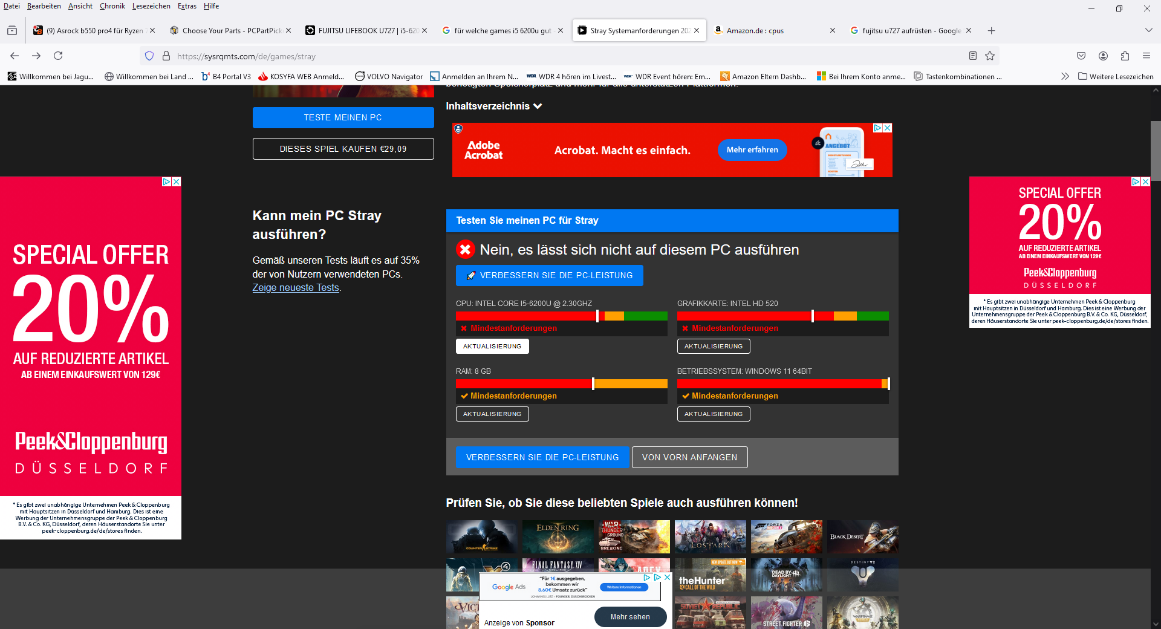Screen dimensions: 1161x629
Task: Open the Ansicht menu
Action: (x=80, y=6)
